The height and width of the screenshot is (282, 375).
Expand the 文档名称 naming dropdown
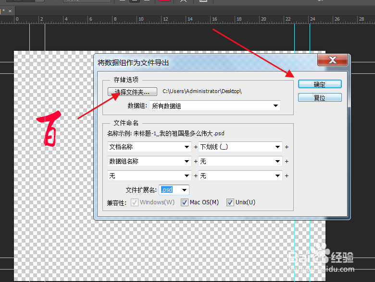click(149, 147)
